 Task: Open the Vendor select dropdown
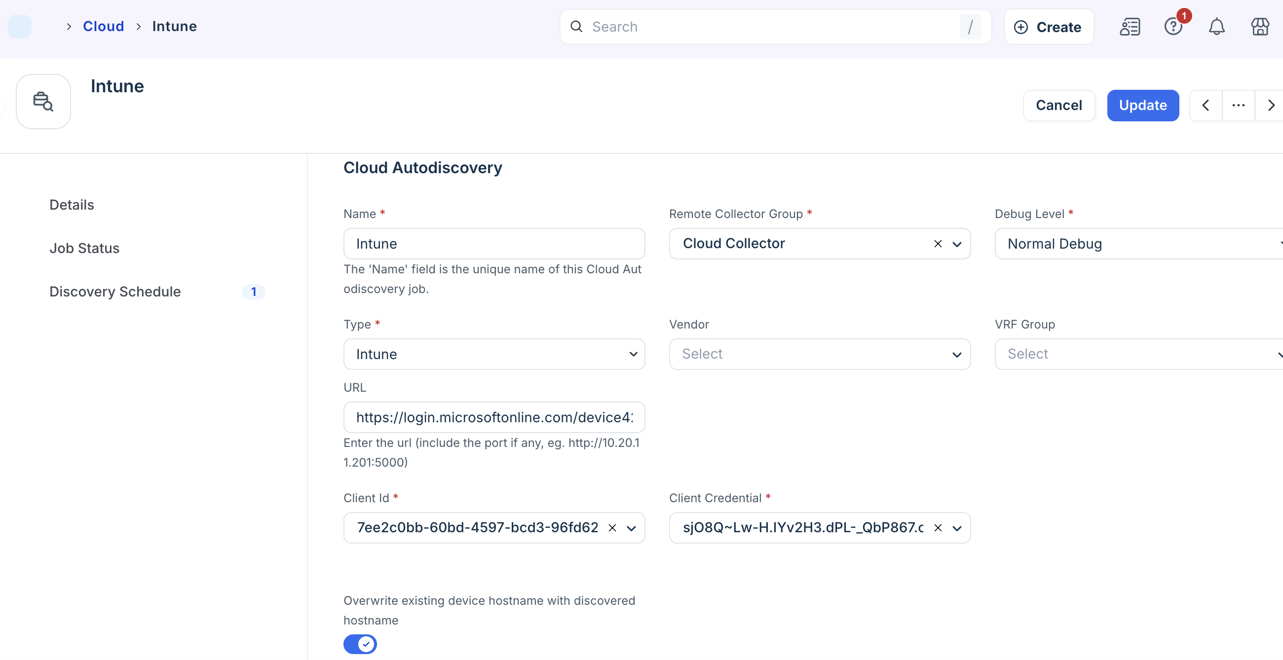(819, 354)
